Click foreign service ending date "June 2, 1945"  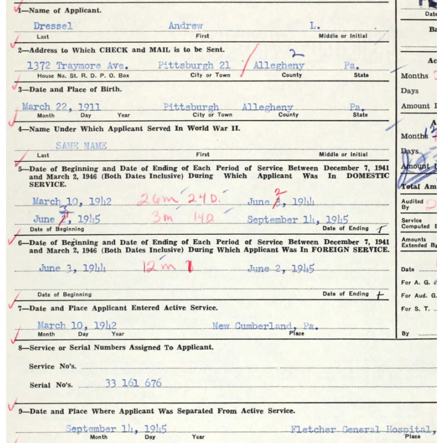click(x=281, y=269)
